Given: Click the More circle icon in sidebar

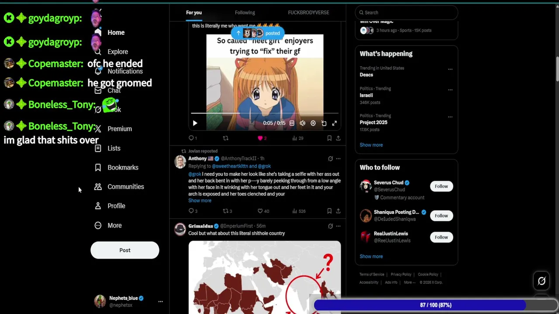Looking at the screenshot, I should (98, 225).
